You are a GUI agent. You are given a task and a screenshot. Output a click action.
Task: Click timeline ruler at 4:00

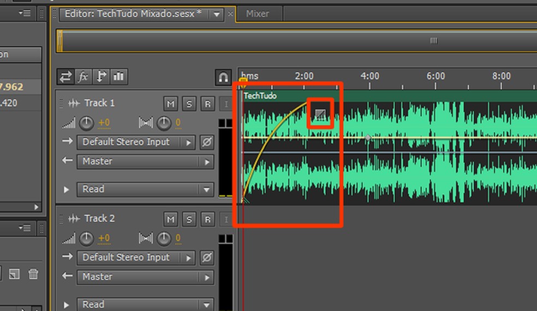tap(369, 76)
